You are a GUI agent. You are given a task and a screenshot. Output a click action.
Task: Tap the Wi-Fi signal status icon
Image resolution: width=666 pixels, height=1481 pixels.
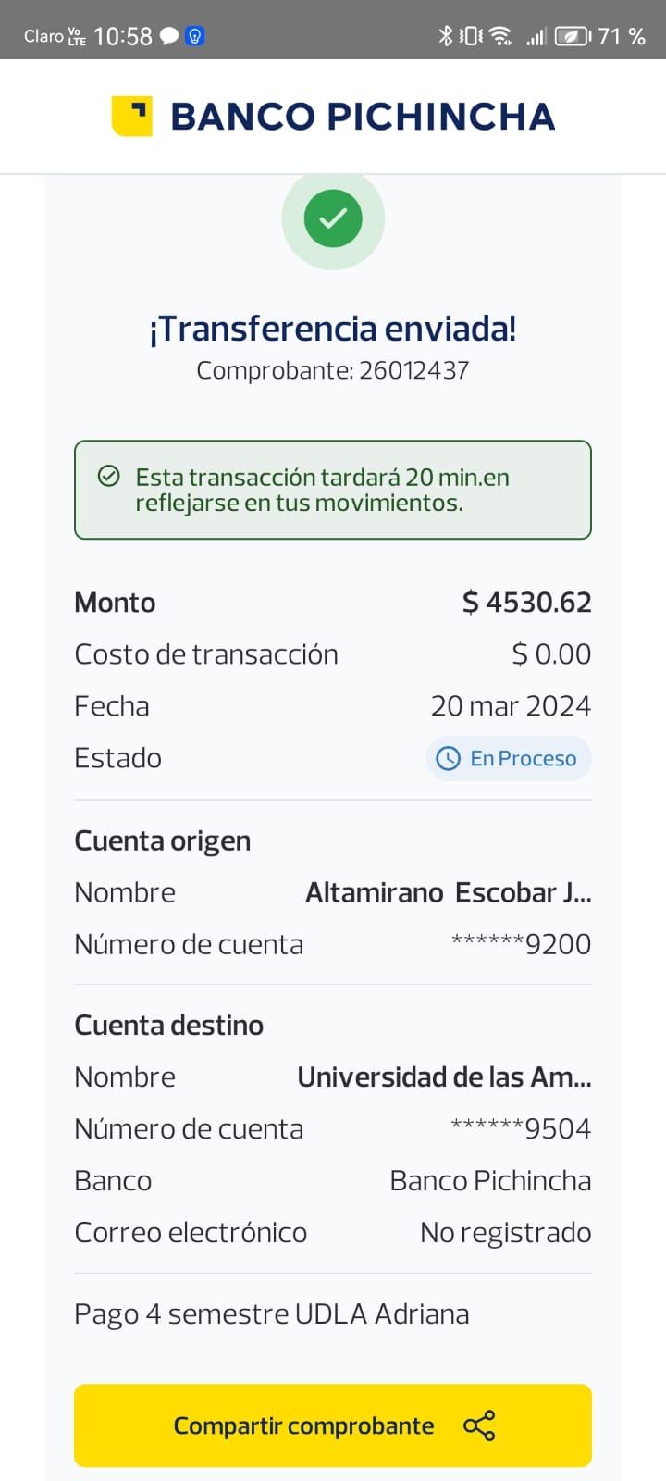tap(500, 36)
